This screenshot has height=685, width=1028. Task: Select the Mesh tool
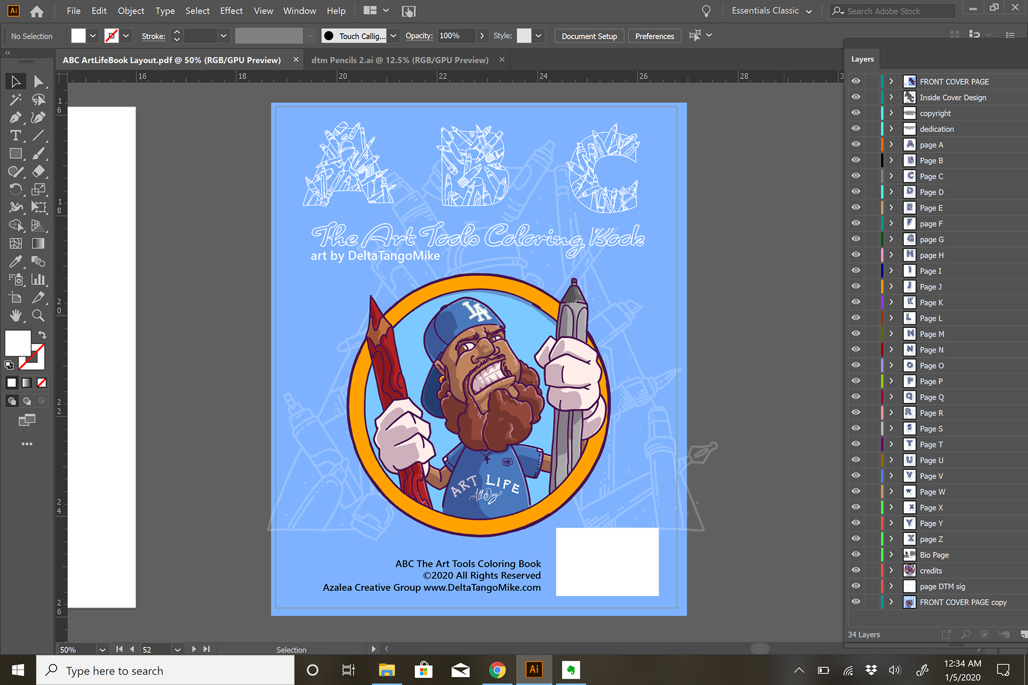(x=16, y=243)
